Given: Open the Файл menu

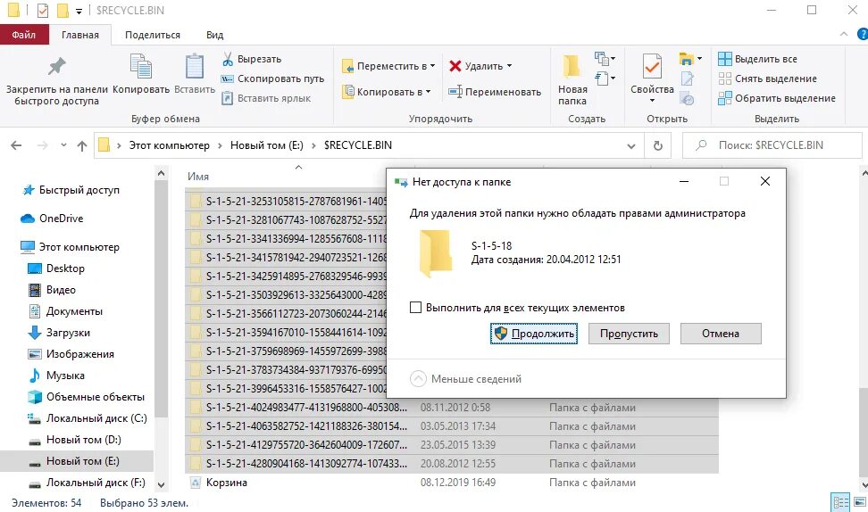Looking at the screenshot, I should (x=24, y=35).
